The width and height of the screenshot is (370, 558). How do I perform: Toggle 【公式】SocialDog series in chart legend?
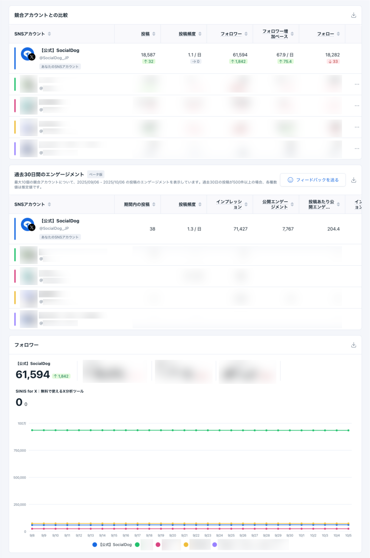[x=115, y=544]
